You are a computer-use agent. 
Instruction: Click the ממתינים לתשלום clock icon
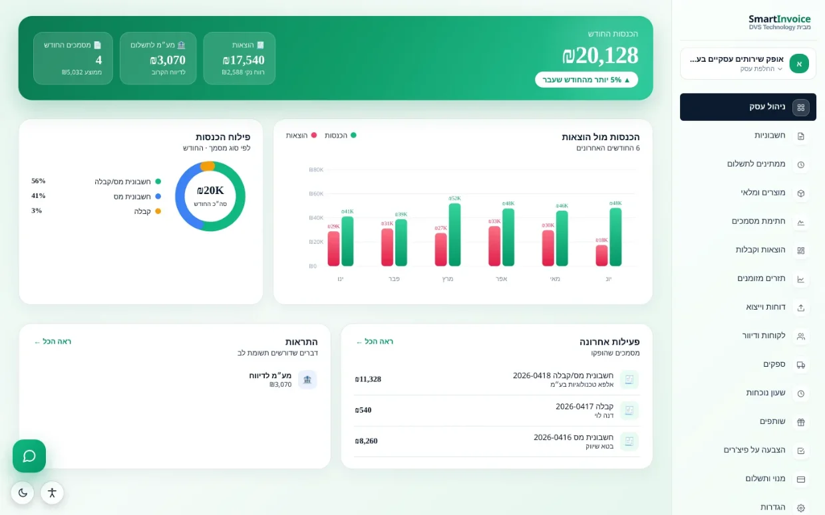point(801,165)
